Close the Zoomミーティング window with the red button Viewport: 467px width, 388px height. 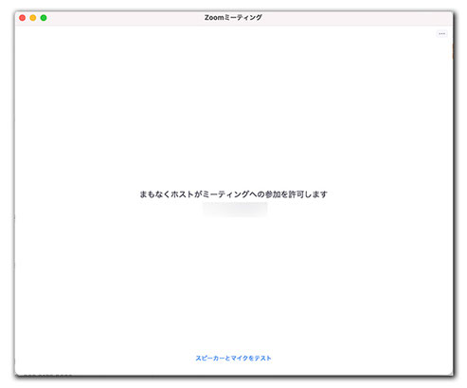click(23, 18)
